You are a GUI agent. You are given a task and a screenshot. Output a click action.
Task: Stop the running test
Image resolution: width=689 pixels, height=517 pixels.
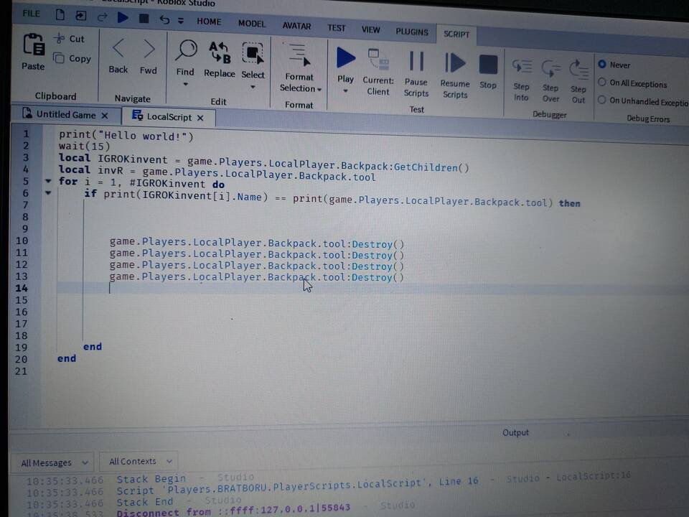(x=488, y=65)
